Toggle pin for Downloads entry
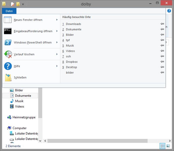The image size is (174, 151). [162, 24]
